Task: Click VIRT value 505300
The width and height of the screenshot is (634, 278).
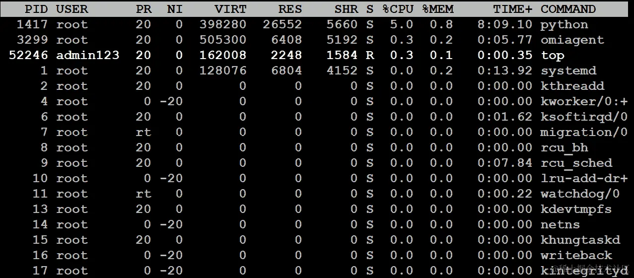Action: (223, 40)
